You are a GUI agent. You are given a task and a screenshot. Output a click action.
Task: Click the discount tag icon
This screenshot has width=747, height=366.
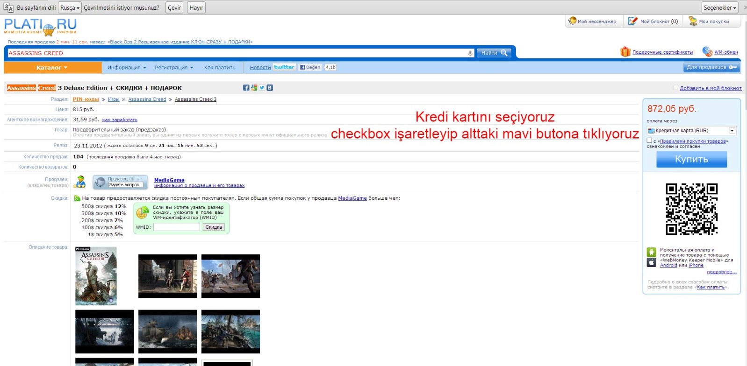(x=77, y=198)
